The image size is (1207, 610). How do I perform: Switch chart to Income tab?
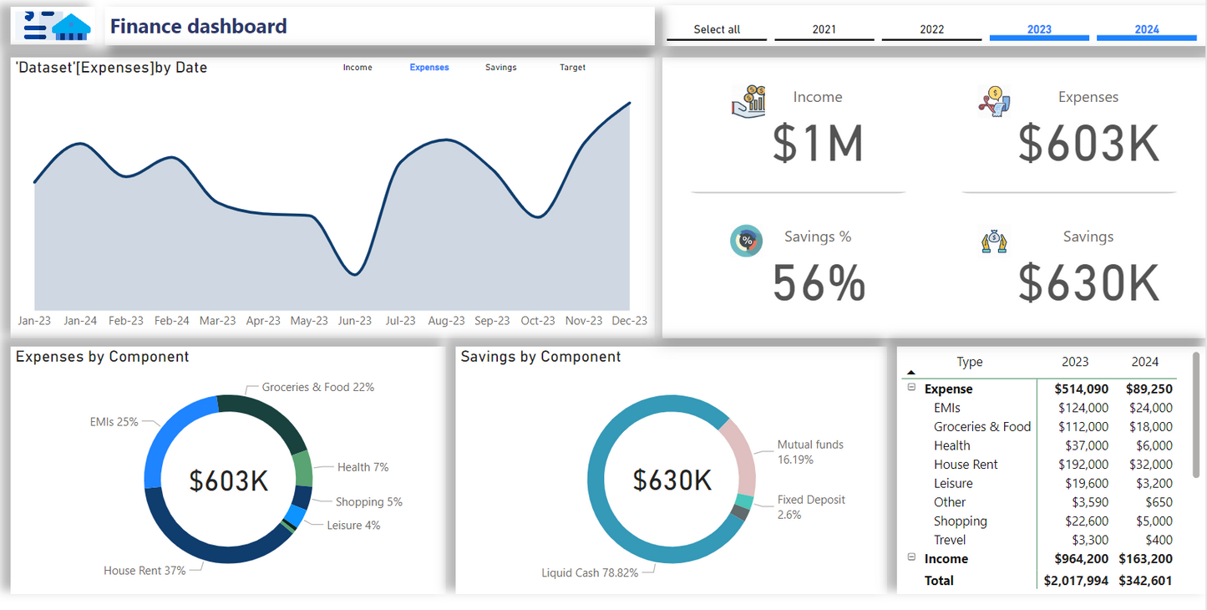pos(358,68)
